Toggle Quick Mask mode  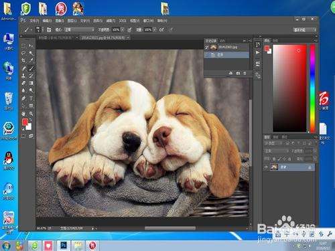point(23,136)
